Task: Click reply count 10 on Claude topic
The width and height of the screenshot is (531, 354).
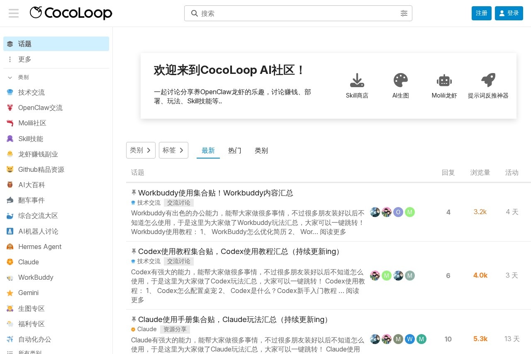Action: click(448, 339)
